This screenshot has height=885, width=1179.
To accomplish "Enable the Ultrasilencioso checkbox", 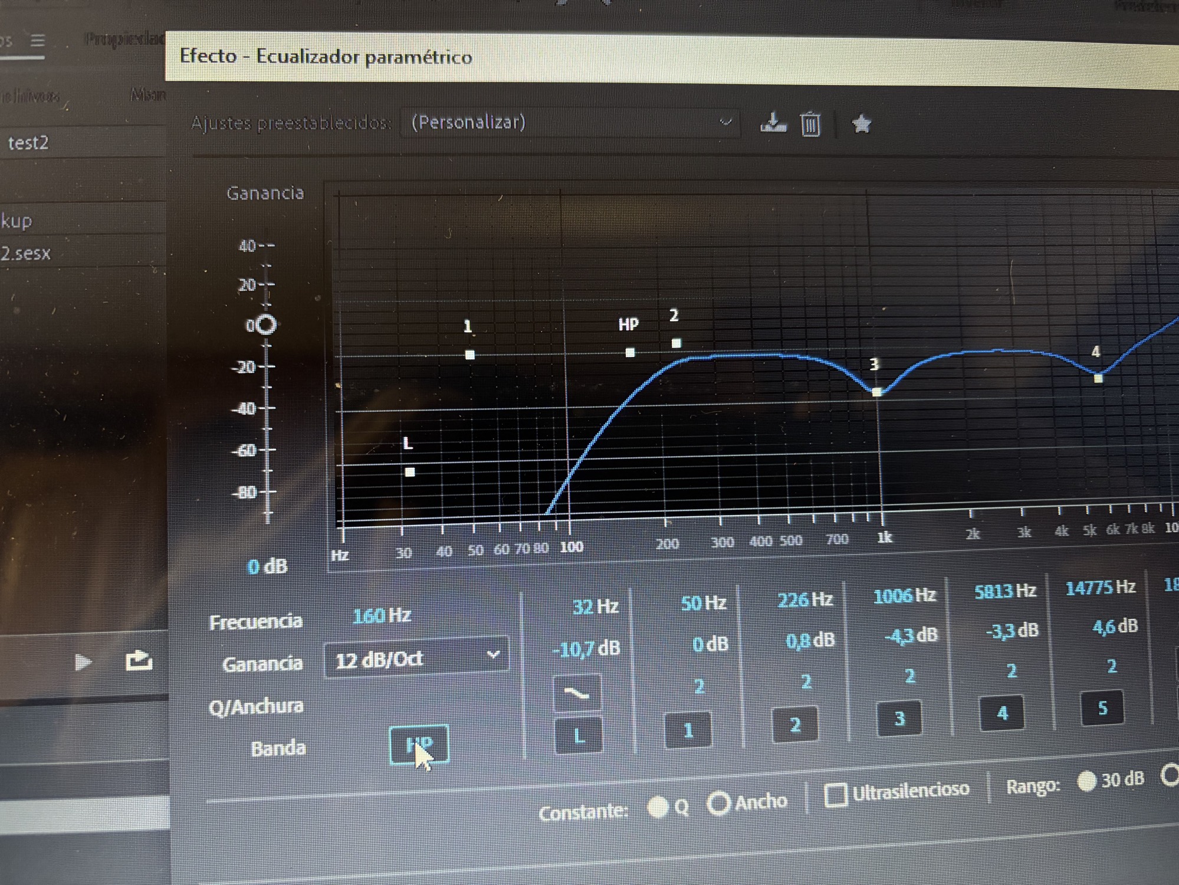I will pos(836,795).
